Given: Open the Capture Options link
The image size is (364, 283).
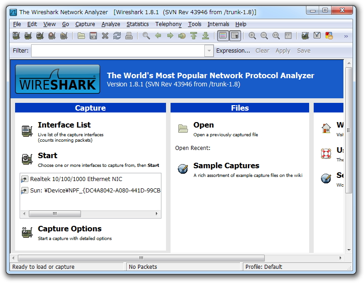Looking at the screenshot, I should (x=70, y=229).
